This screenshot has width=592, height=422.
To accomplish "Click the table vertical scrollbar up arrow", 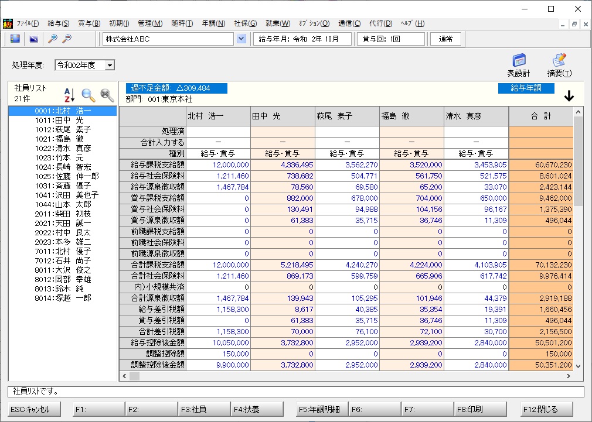I will coord(578,112).
